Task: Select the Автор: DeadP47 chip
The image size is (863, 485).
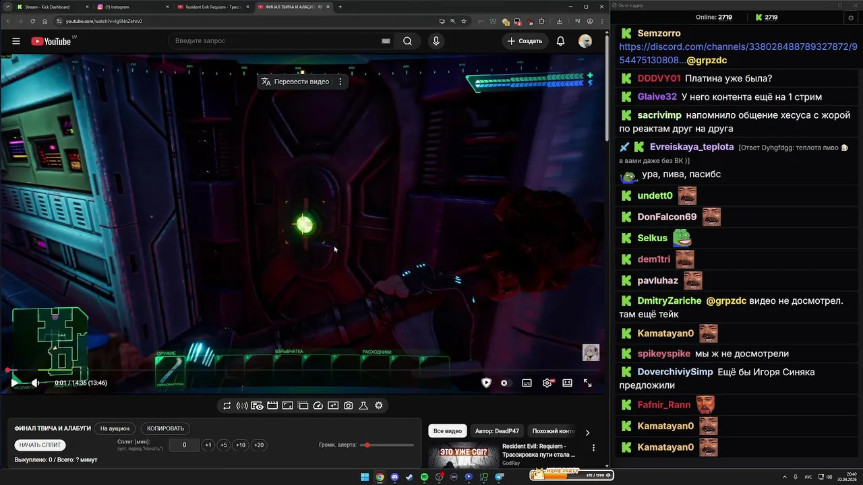Action: coord(497,431)
